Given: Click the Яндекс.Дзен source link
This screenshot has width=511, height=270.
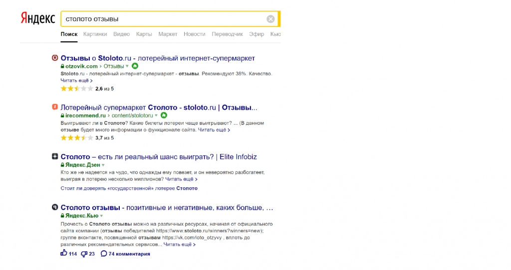Looking at the screenshot, I should pos(83,165).
